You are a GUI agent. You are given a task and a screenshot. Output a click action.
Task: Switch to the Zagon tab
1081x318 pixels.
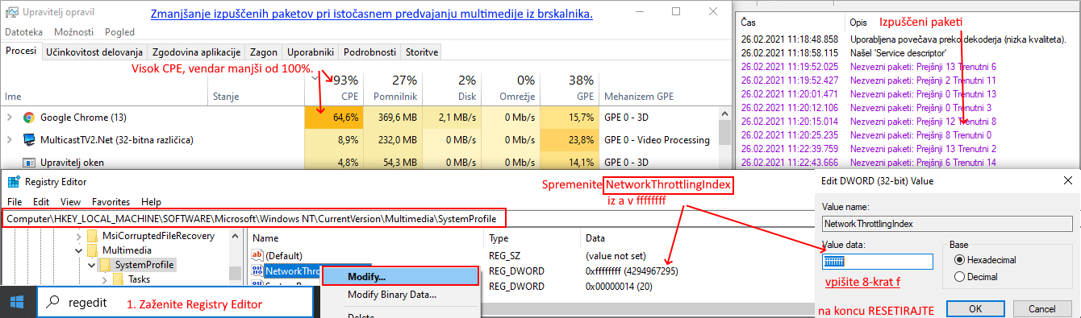coord(264,52)
